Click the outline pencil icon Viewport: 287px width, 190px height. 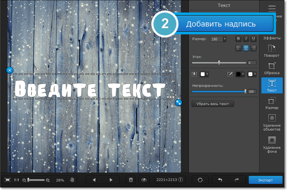[230, 74]
